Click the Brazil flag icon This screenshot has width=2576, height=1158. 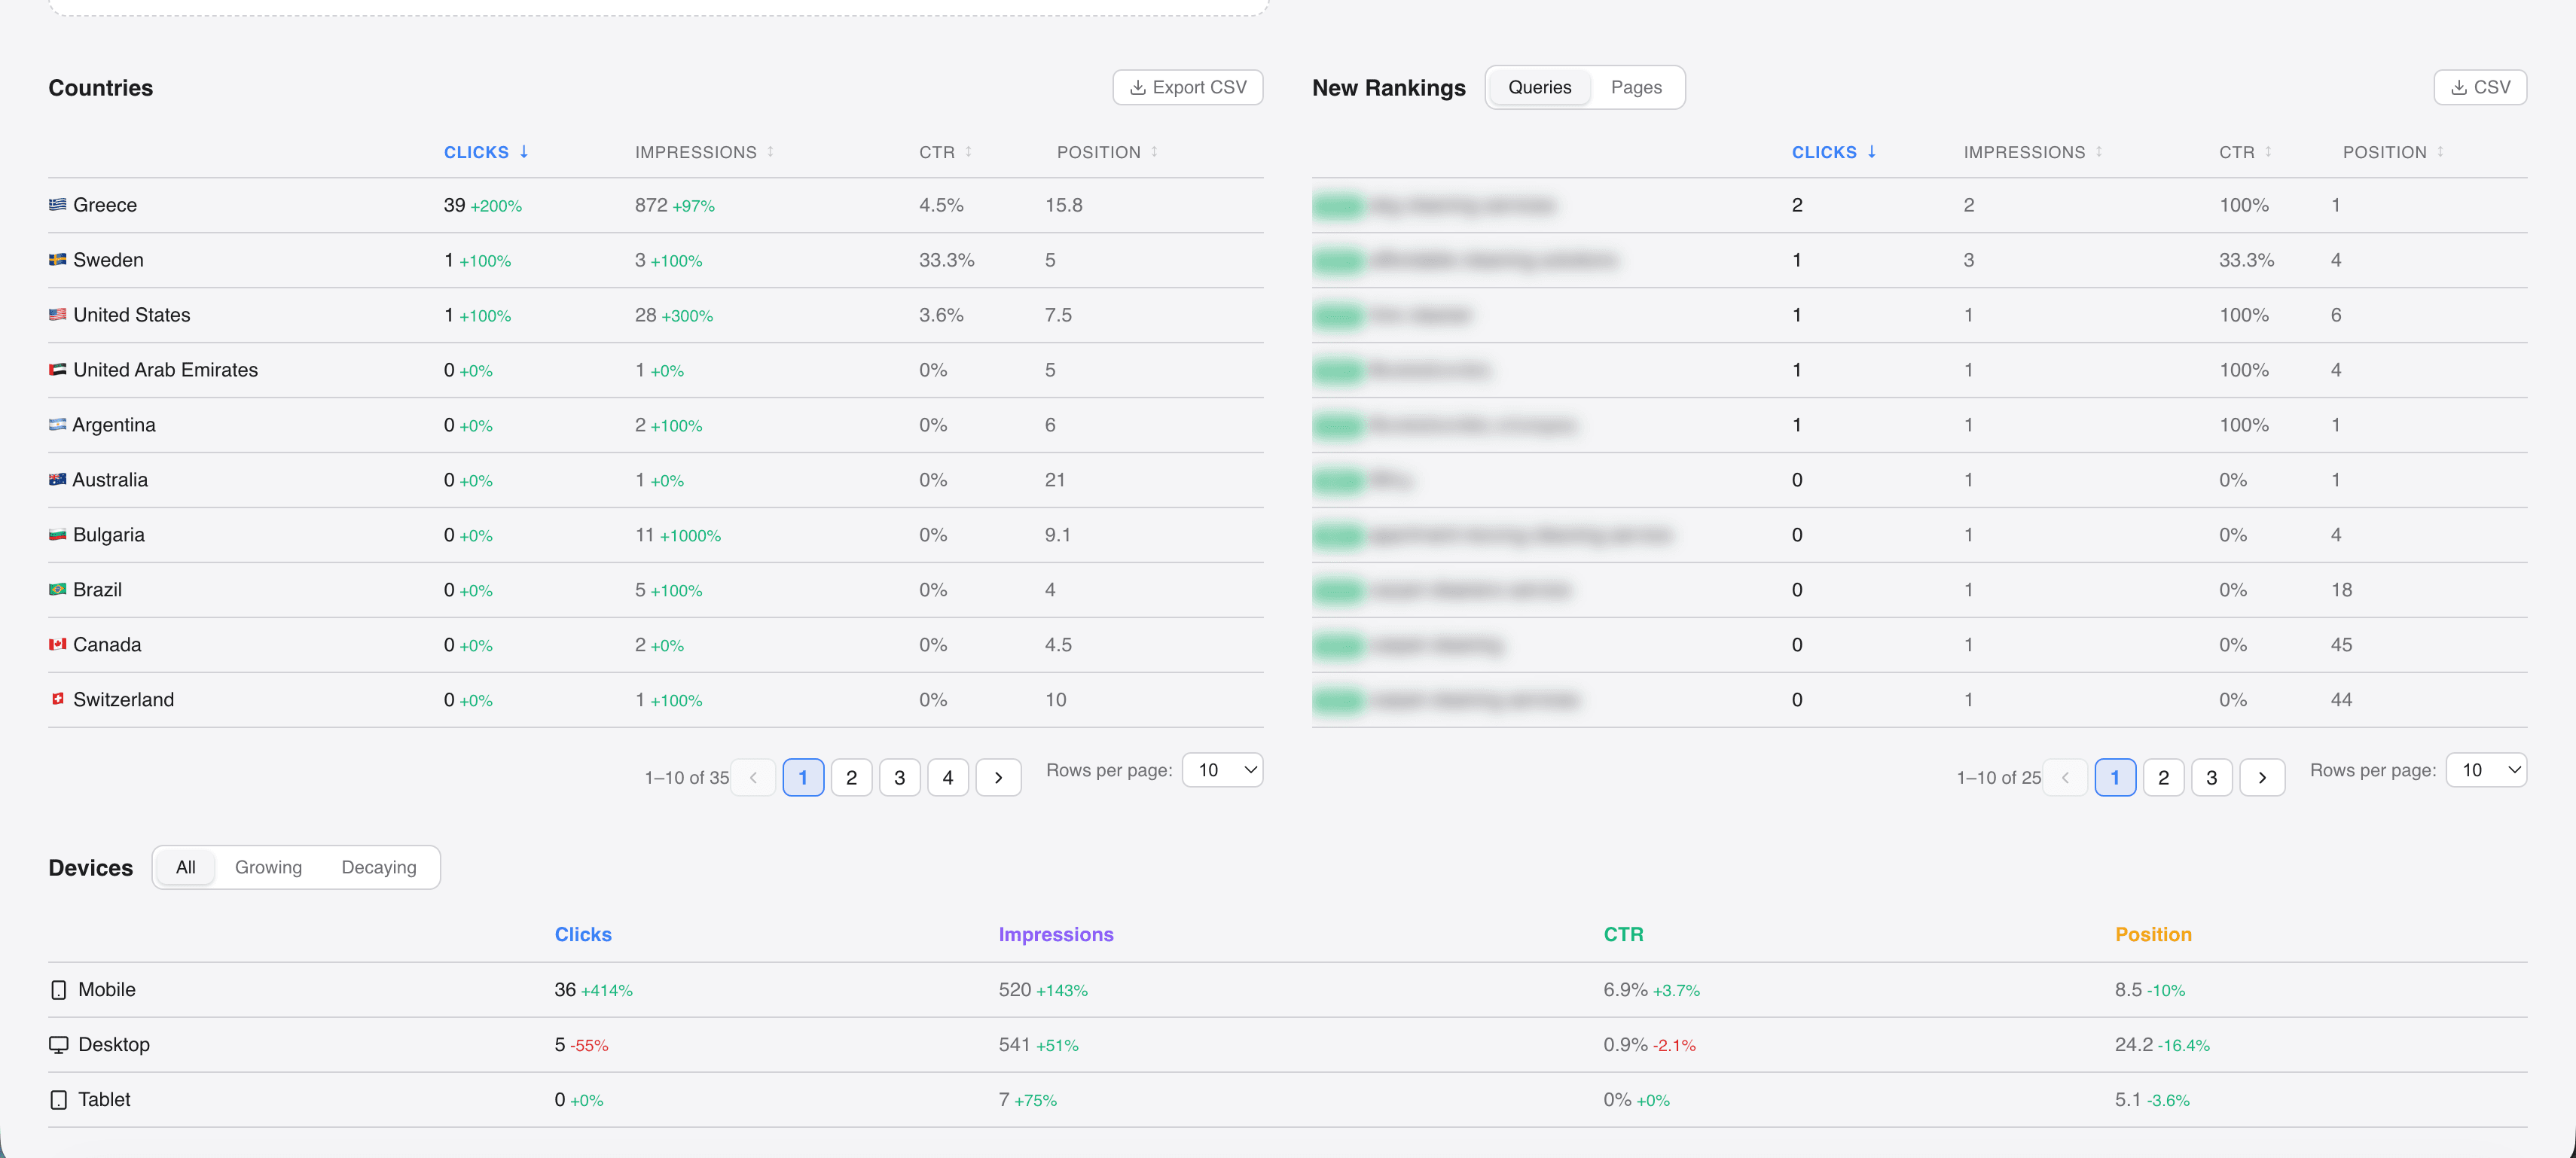pyautogui.click(x=58, y=590)
